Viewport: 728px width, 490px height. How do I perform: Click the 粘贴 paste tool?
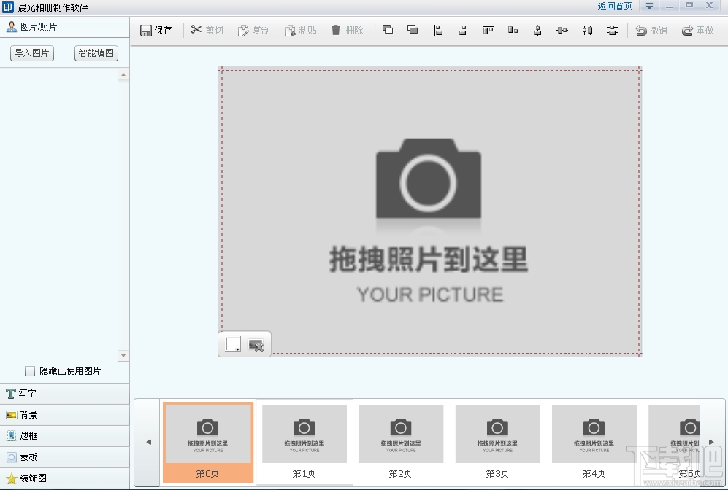[301, 30]
